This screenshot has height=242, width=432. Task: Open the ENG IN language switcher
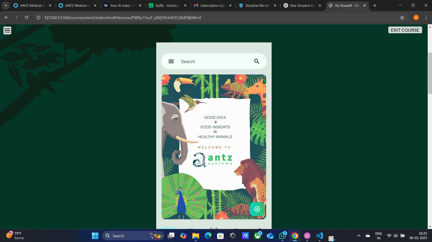[378, 236]
